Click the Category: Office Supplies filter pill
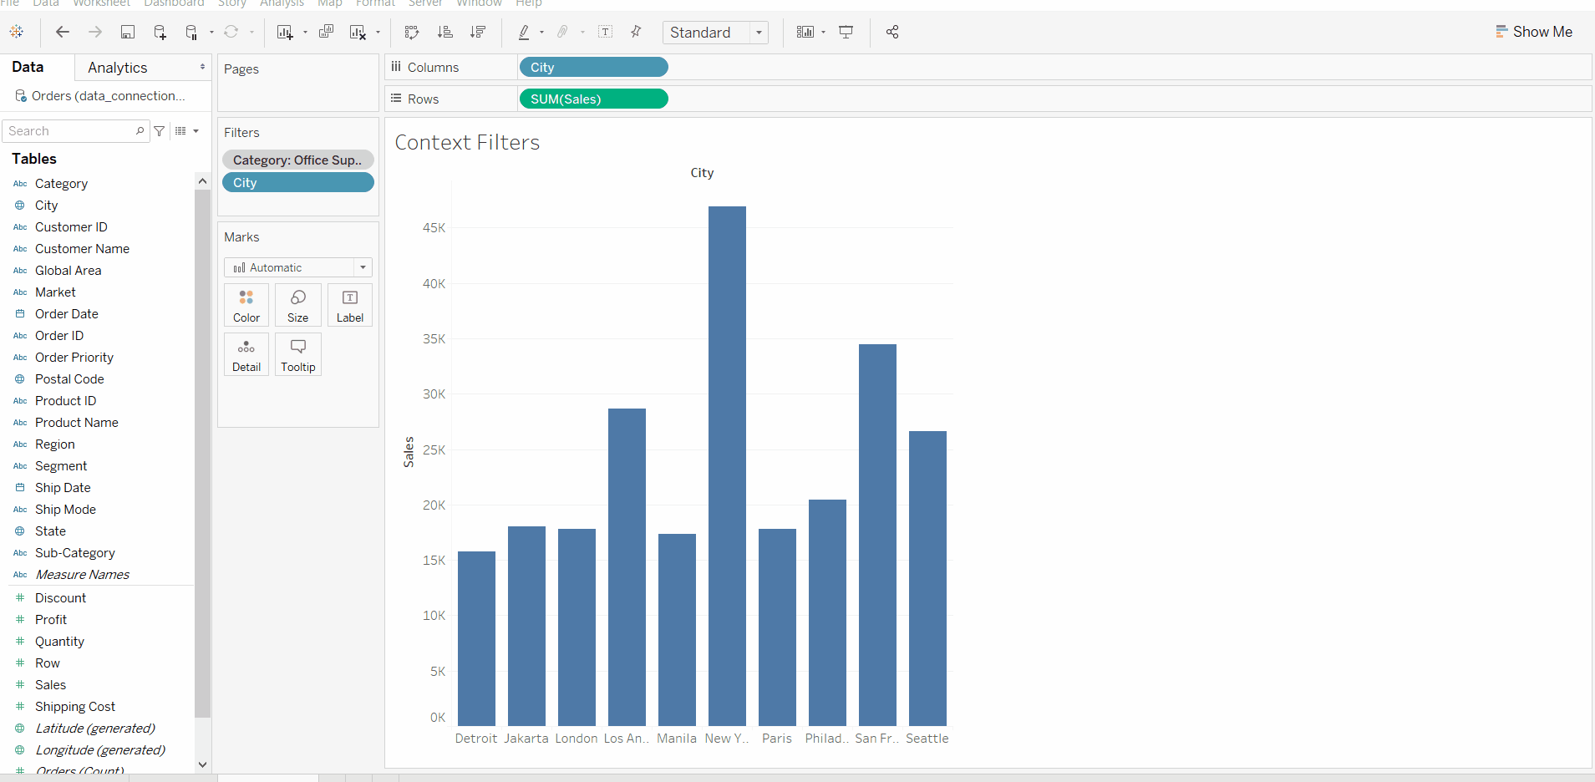The width and height of the screenshot is (1595, 782). tap(297, 160)
